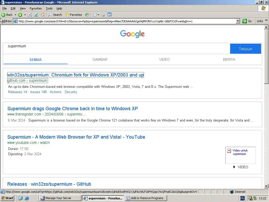This screenshot has width=269, height=202.
Task: Click the green Go arrow button
Action: 245,21
